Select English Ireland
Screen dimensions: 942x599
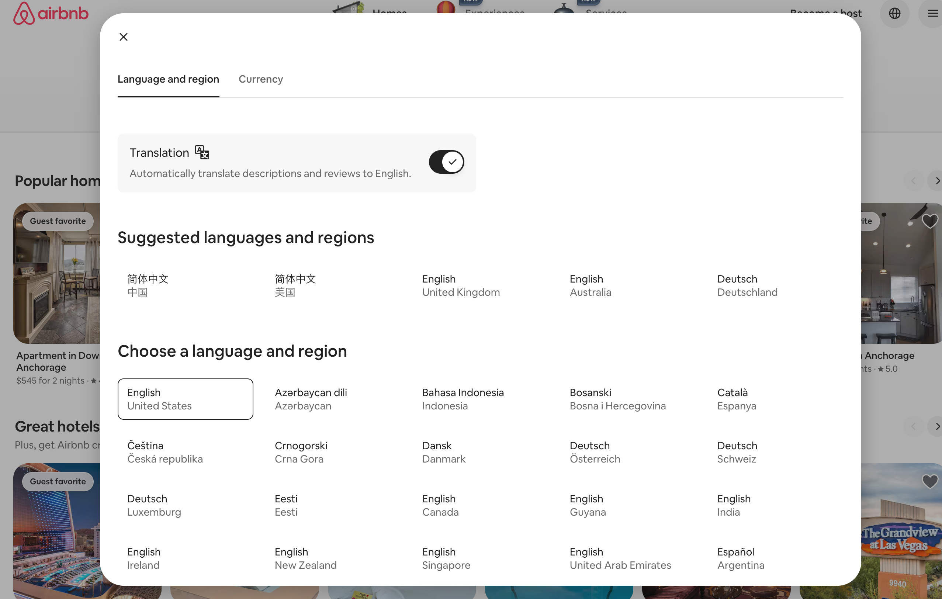(x=186, y=559)
